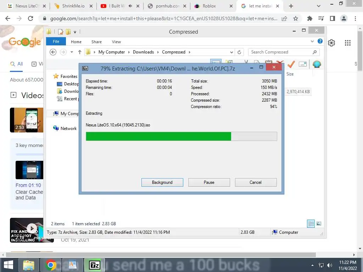Open the Home ribbon tab in Explorer
Viewport: 363px width, 272px height.
coord(76,42)
